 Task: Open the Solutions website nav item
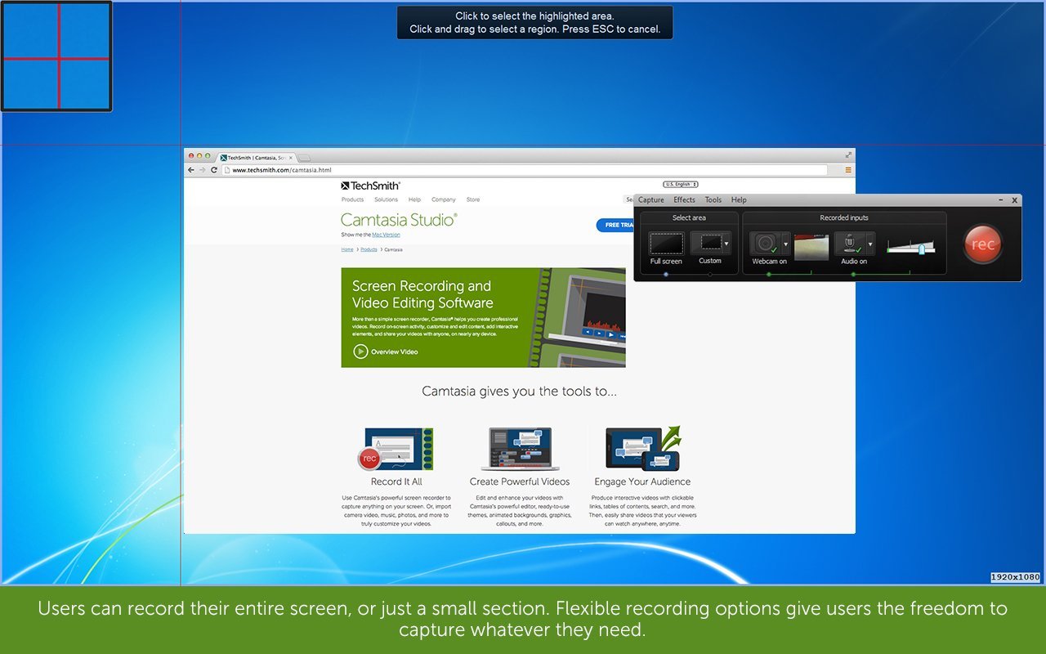tap(386, 199)
